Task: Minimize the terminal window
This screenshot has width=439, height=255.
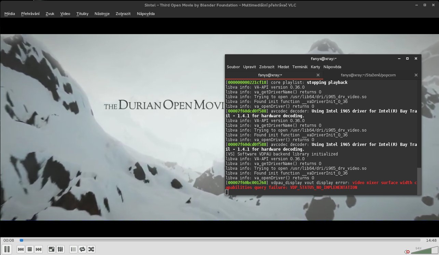Action: pos(399,59)
